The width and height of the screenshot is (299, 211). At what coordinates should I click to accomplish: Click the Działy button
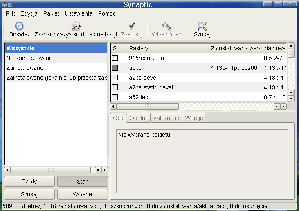tap(29, 181)
